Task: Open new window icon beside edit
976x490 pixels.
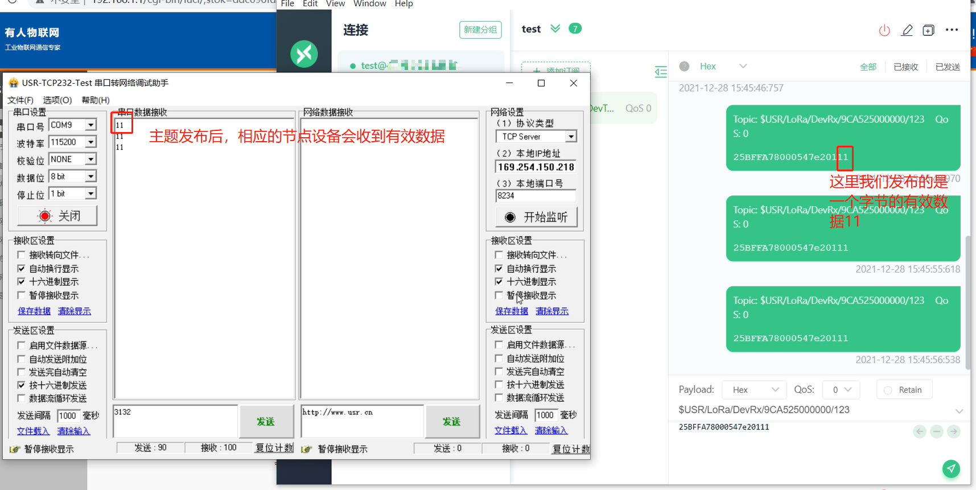Action: coord(928,30)
